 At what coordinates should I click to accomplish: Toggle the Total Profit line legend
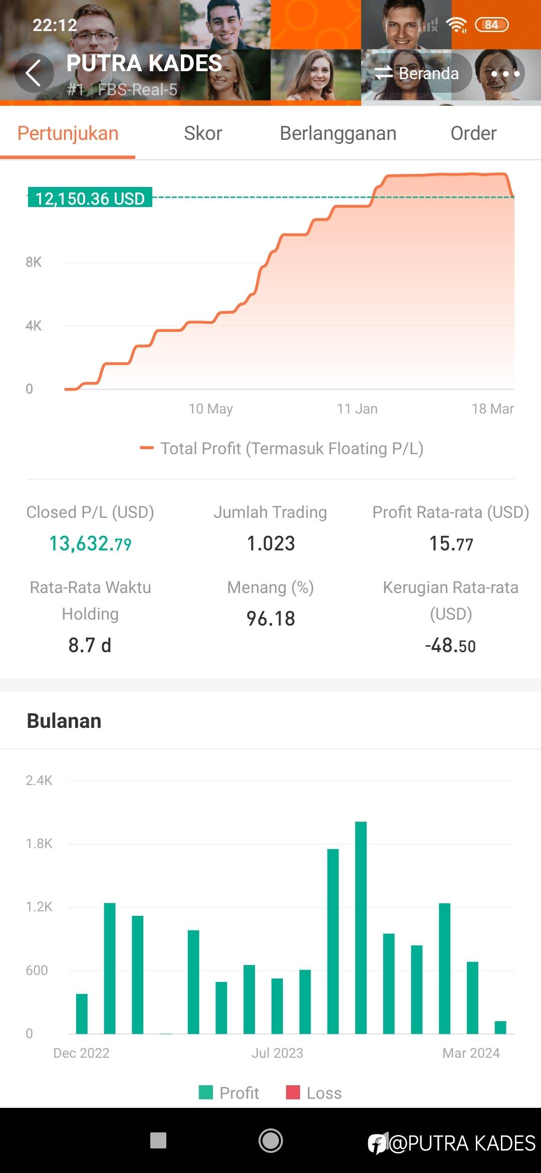[282, 448]
